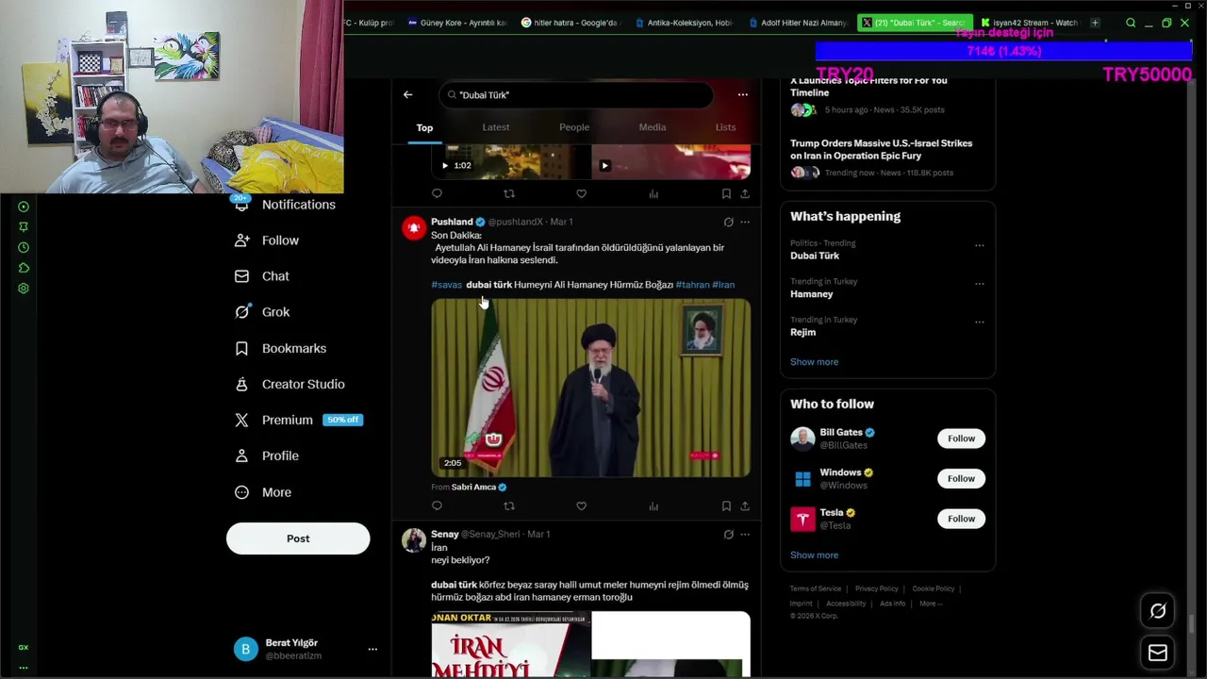Viewport: 1207px width, 679px height.
Task: Bookmark the Pushland post
Action: pyautogui.click(x=726, y=506)
